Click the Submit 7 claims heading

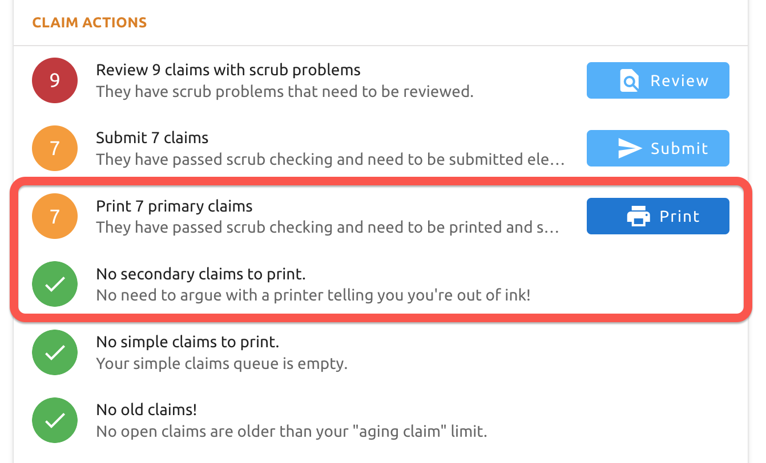(152, 137)
